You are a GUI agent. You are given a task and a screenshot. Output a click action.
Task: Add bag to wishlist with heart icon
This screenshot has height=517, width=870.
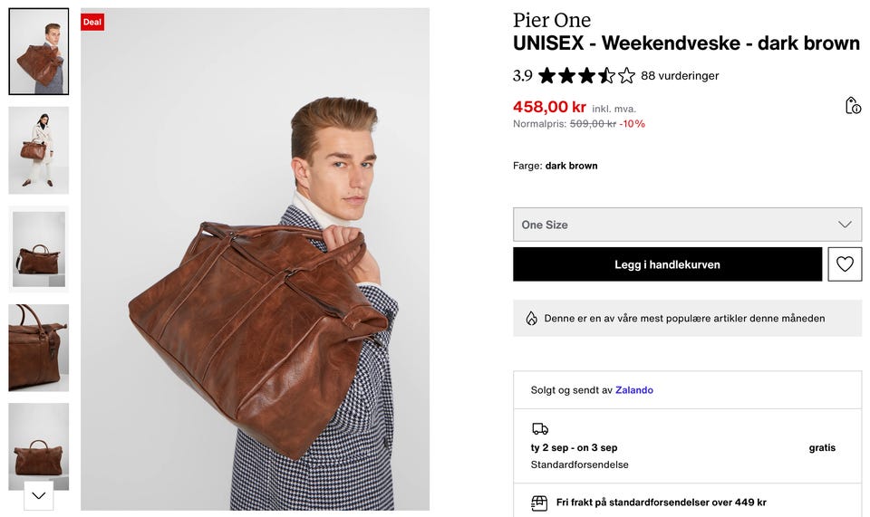[845, 264]
